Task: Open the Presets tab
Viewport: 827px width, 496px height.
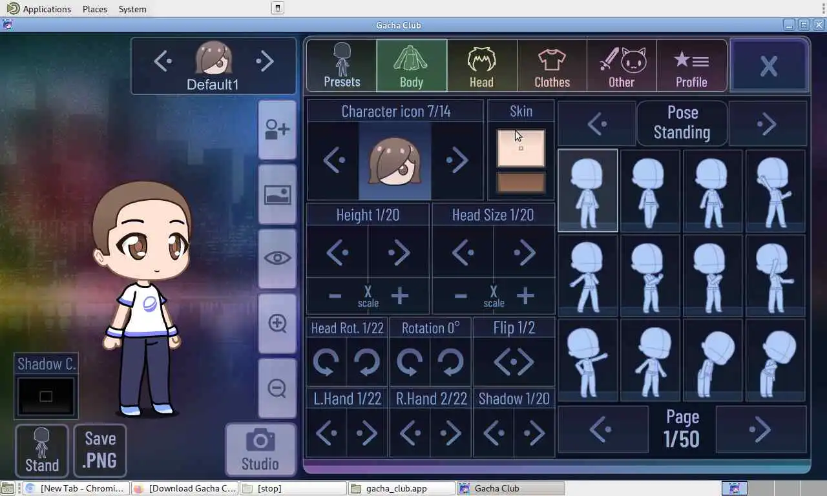Action: [342, 65]
